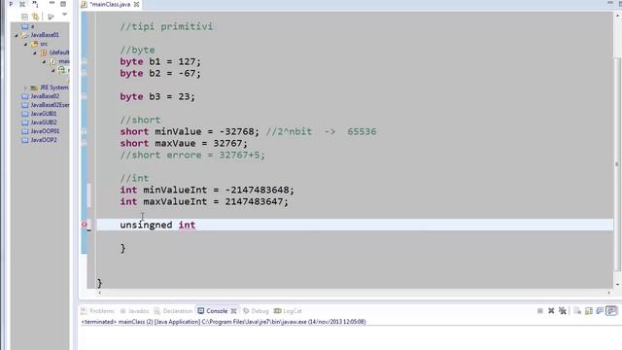Click the warning marker beside byte b1 line
Screen dimensions: 622x350
coord(85,61)
